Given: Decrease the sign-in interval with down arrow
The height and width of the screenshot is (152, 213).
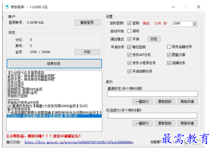Looking at the screenshot, I should 194,25.
